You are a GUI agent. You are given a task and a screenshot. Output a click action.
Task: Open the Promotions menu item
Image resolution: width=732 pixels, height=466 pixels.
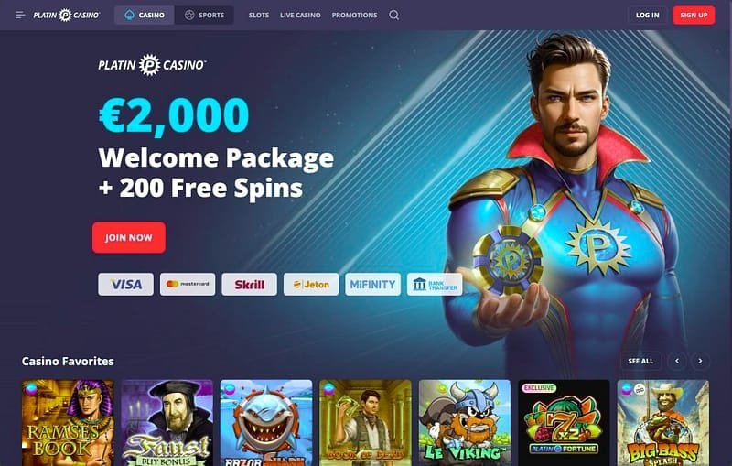click(354, 15)
